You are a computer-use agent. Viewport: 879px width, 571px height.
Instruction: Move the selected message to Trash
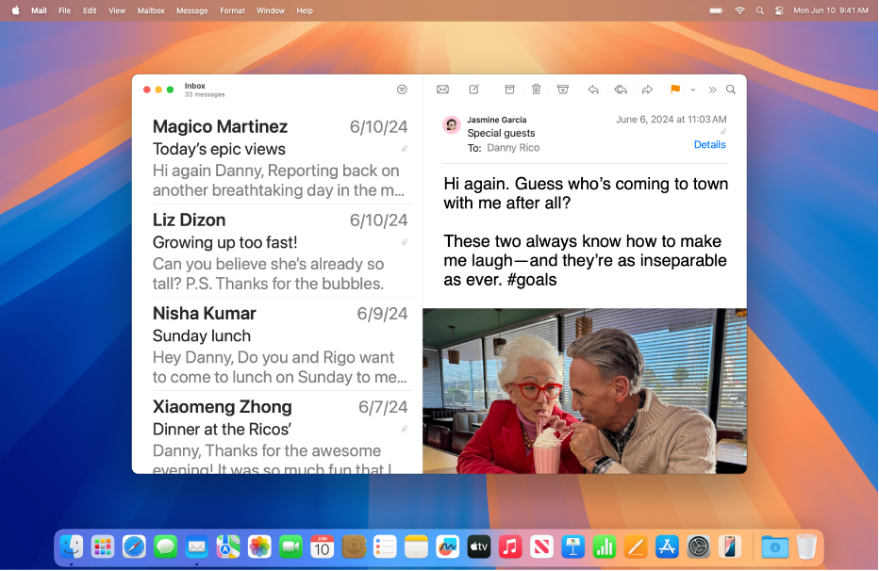[x=536, y=90]
